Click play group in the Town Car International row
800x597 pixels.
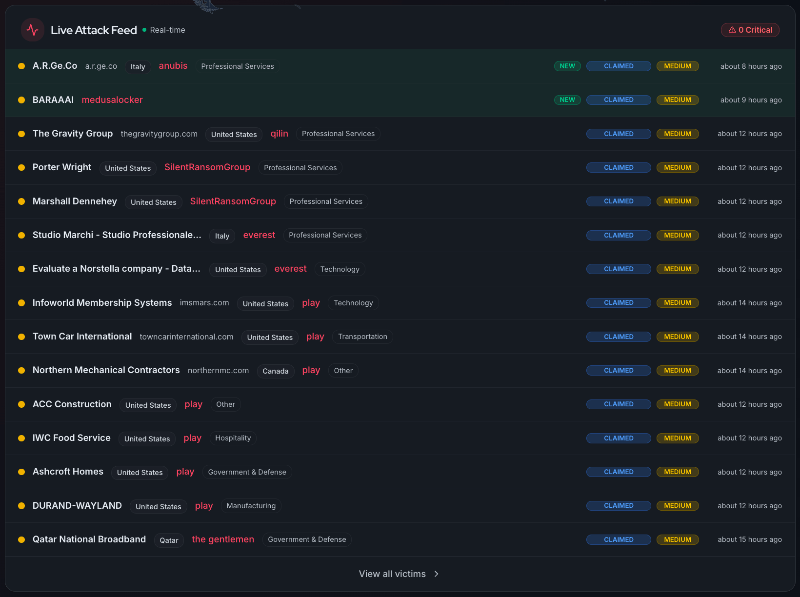(315, 337)
